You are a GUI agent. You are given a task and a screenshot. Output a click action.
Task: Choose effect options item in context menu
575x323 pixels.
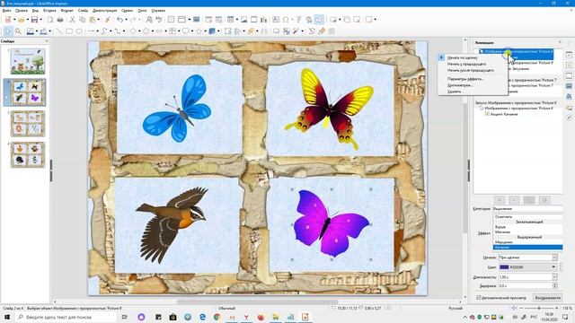tap(465, 79)
